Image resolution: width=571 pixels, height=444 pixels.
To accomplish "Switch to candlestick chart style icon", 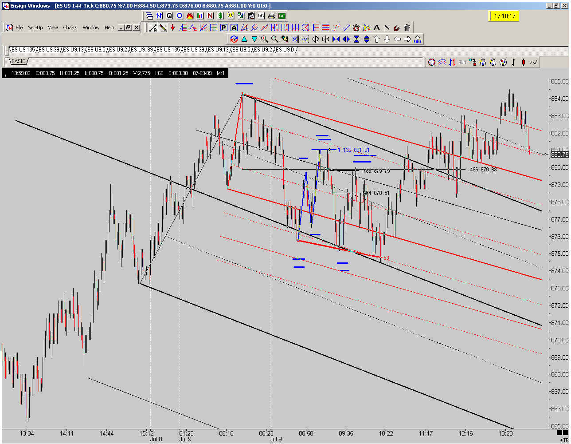I will tap(524, 62).
